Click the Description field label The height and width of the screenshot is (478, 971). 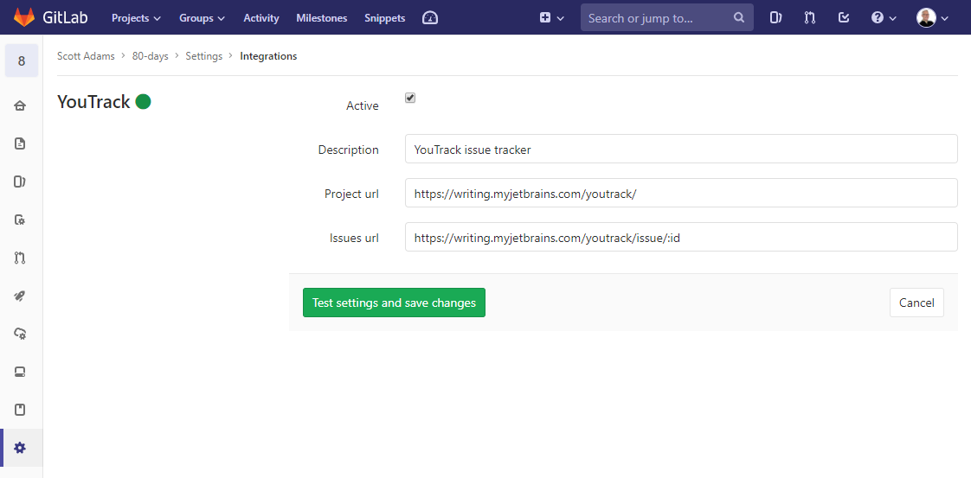tap(349, 150)
